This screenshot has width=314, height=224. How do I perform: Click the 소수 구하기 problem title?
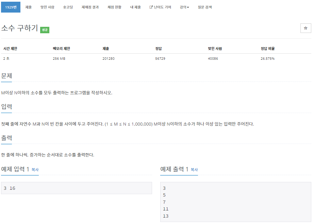coord(19,28)
